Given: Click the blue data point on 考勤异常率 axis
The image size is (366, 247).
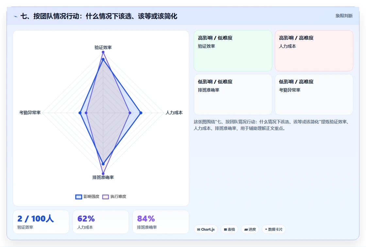Looking at the screenshot, I should (x=80, y=113).
